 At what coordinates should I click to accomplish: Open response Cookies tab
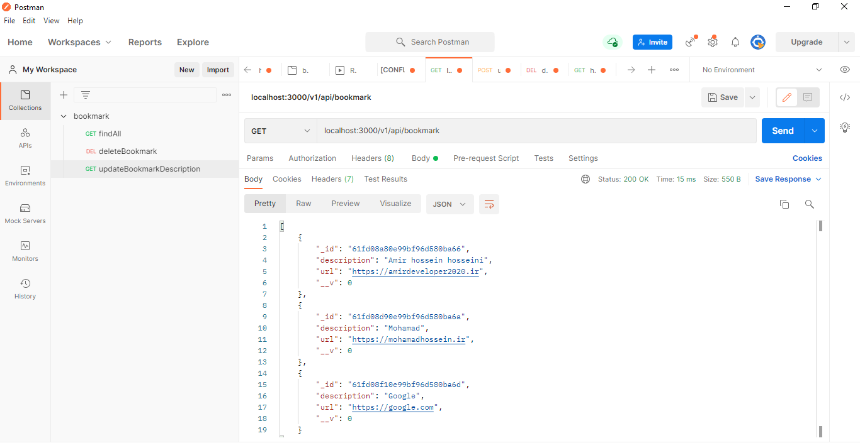coord(287,179)
